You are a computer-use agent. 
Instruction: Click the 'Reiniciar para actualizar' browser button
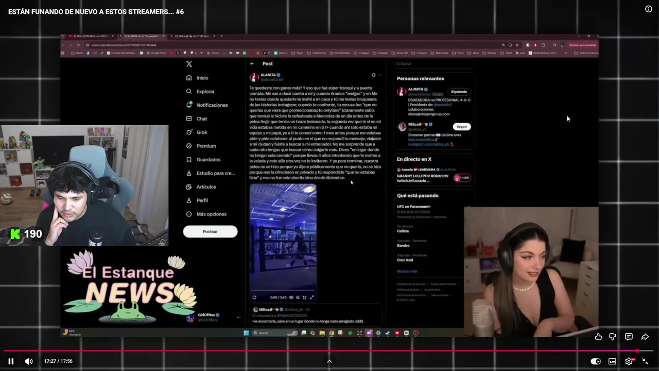583,45
